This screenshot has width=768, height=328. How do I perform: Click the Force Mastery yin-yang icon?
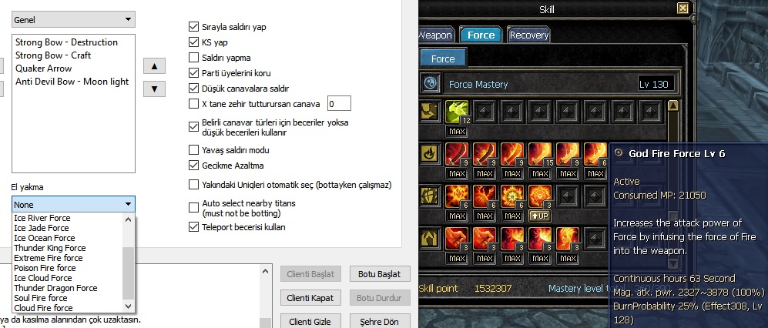tap(430, 84)
